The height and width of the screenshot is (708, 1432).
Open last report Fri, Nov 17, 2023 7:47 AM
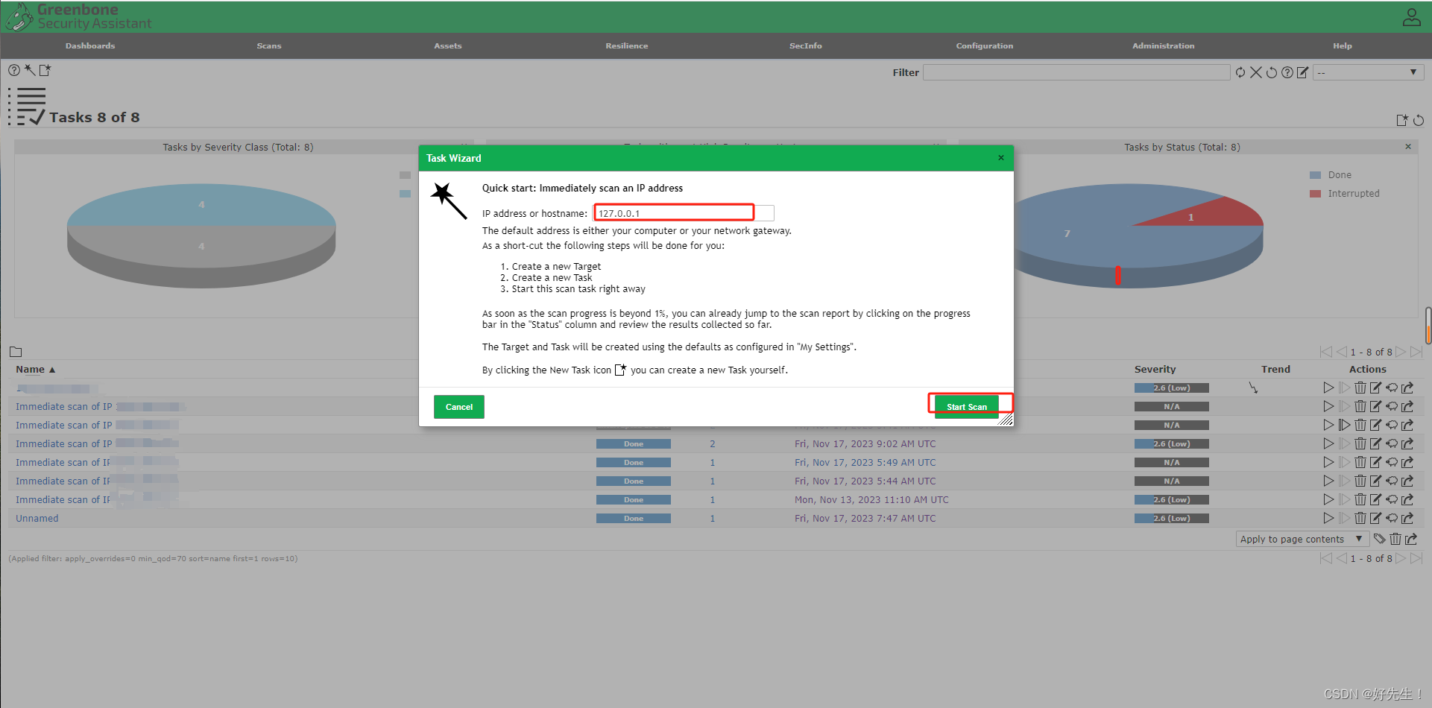865,518
